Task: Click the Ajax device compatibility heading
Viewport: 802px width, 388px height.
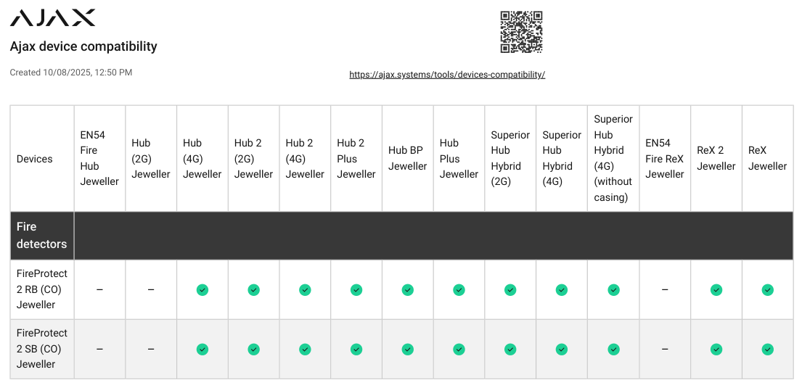Action: pyautogui.click(x=83, y=46)
